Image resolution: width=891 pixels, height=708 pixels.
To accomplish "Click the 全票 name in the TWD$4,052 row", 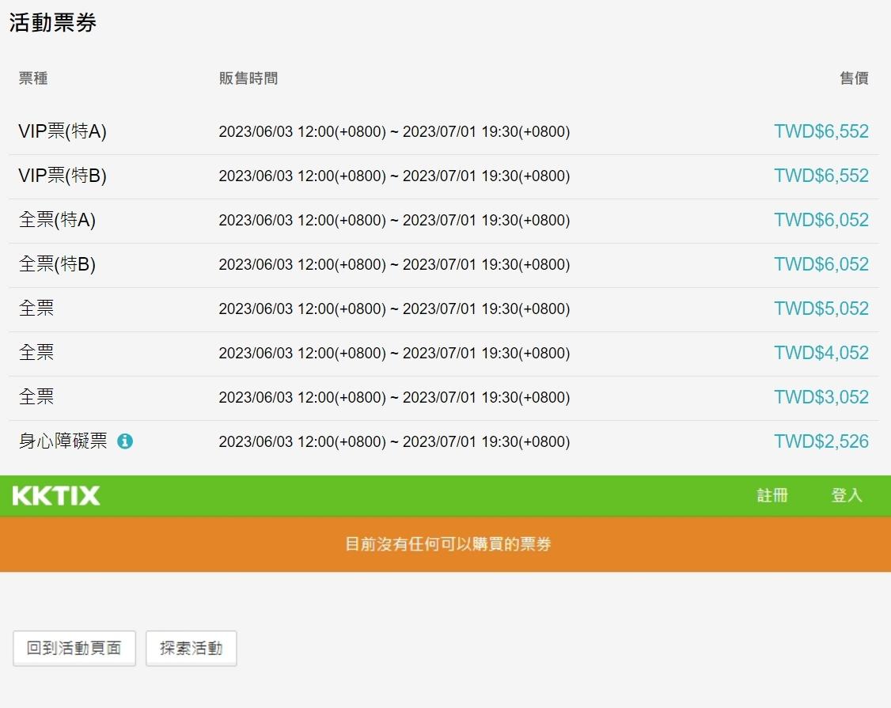I will (36, 353).
